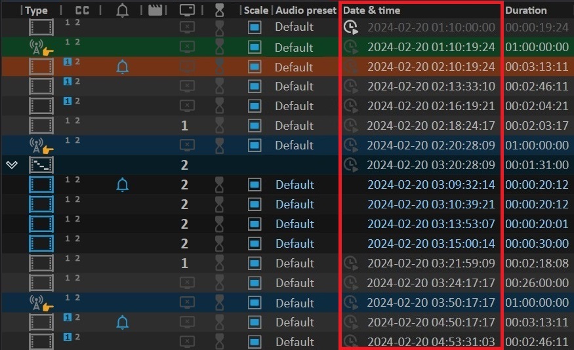Click monitor value 1 in 03:21:59:09 row
The image size is (574, 350).
pyautogui.click(x=184, y=263)
